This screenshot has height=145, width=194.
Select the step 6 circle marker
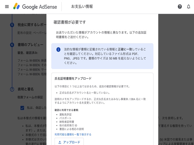pyautogui.click(x=12, y=45)
